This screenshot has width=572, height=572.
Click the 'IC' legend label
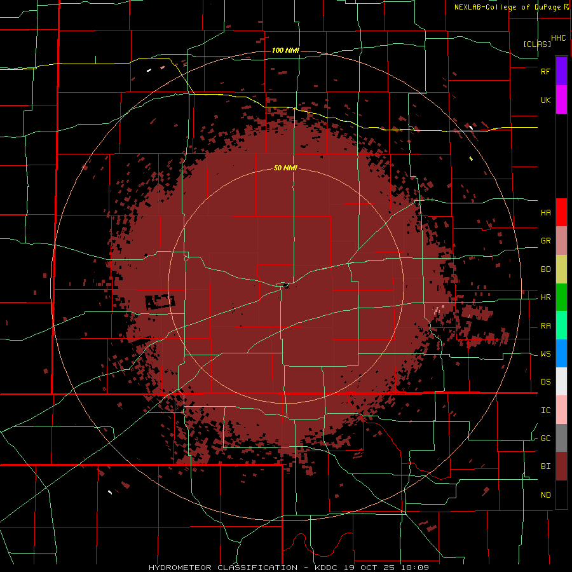pos(545,411)
